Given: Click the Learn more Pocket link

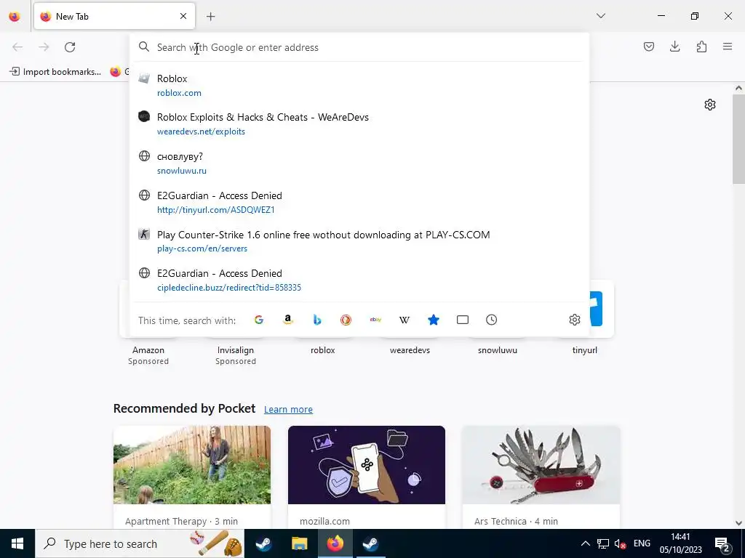Looking at the screenshot, I should point(288,409).
